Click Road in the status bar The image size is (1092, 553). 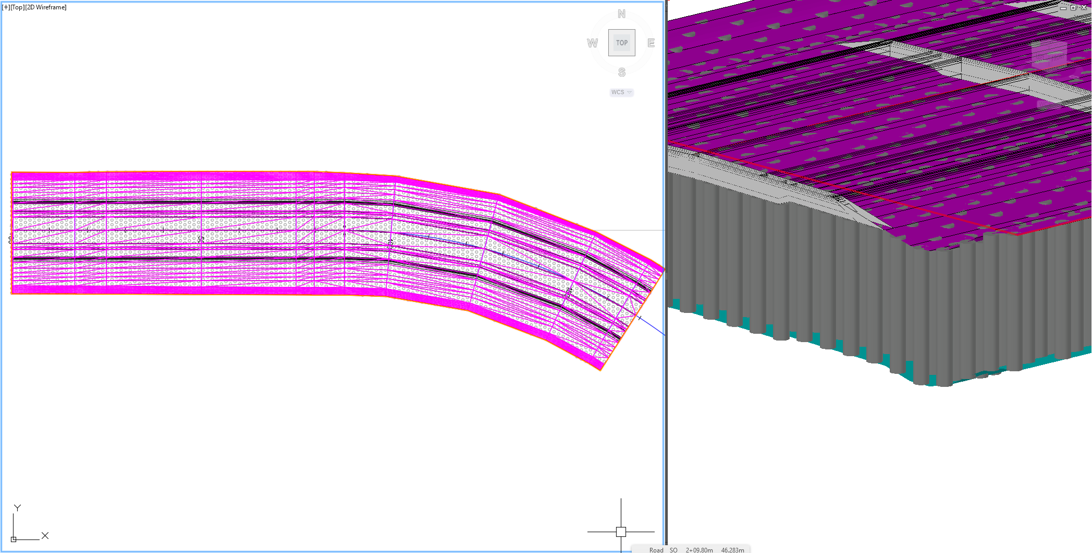click(x=656, y=550)
